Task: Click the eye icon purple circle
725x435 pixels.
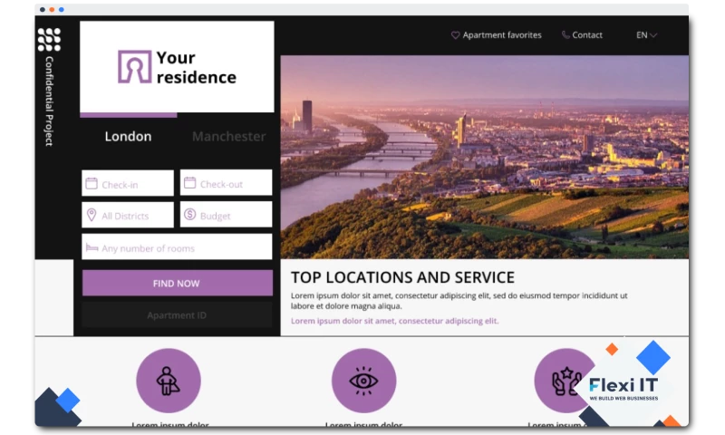Action: [364, 381]
